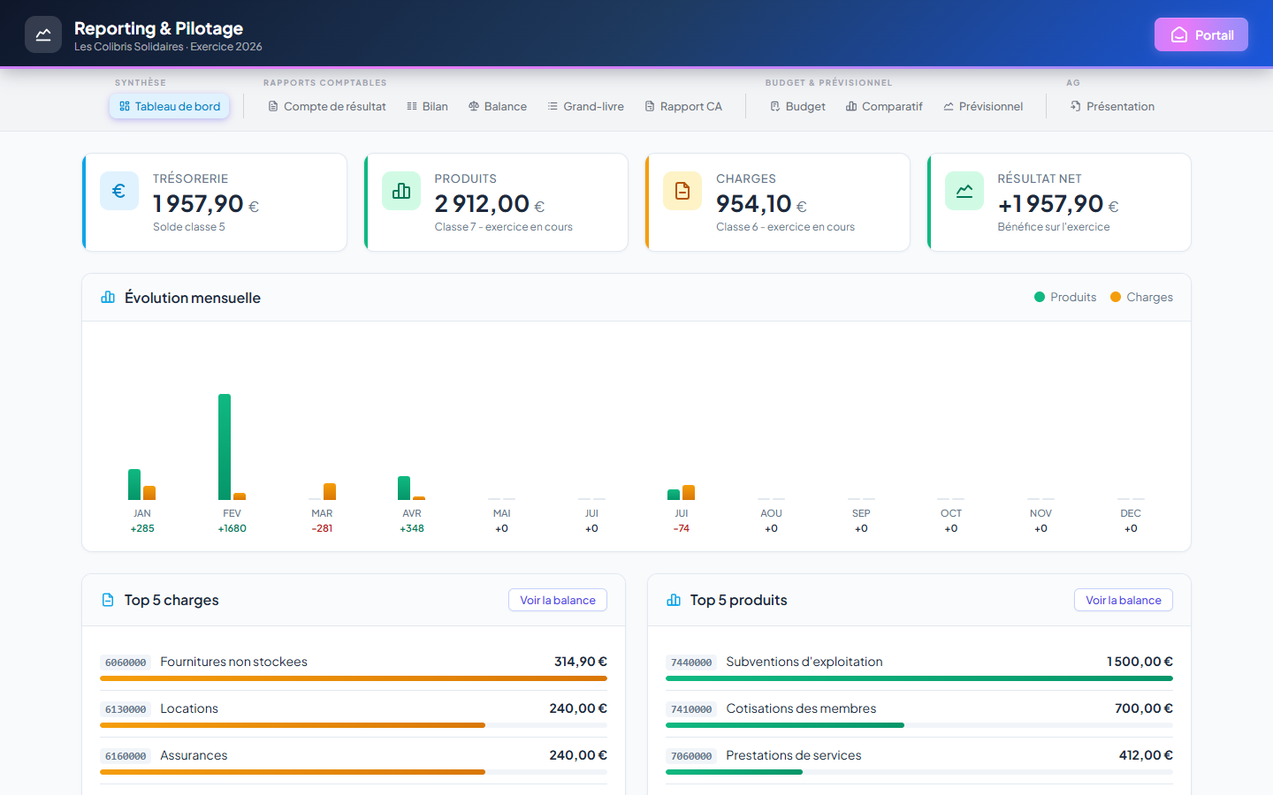Click Voir la balance in Top 5 charges
The image size is (1273, 795).
558,600
